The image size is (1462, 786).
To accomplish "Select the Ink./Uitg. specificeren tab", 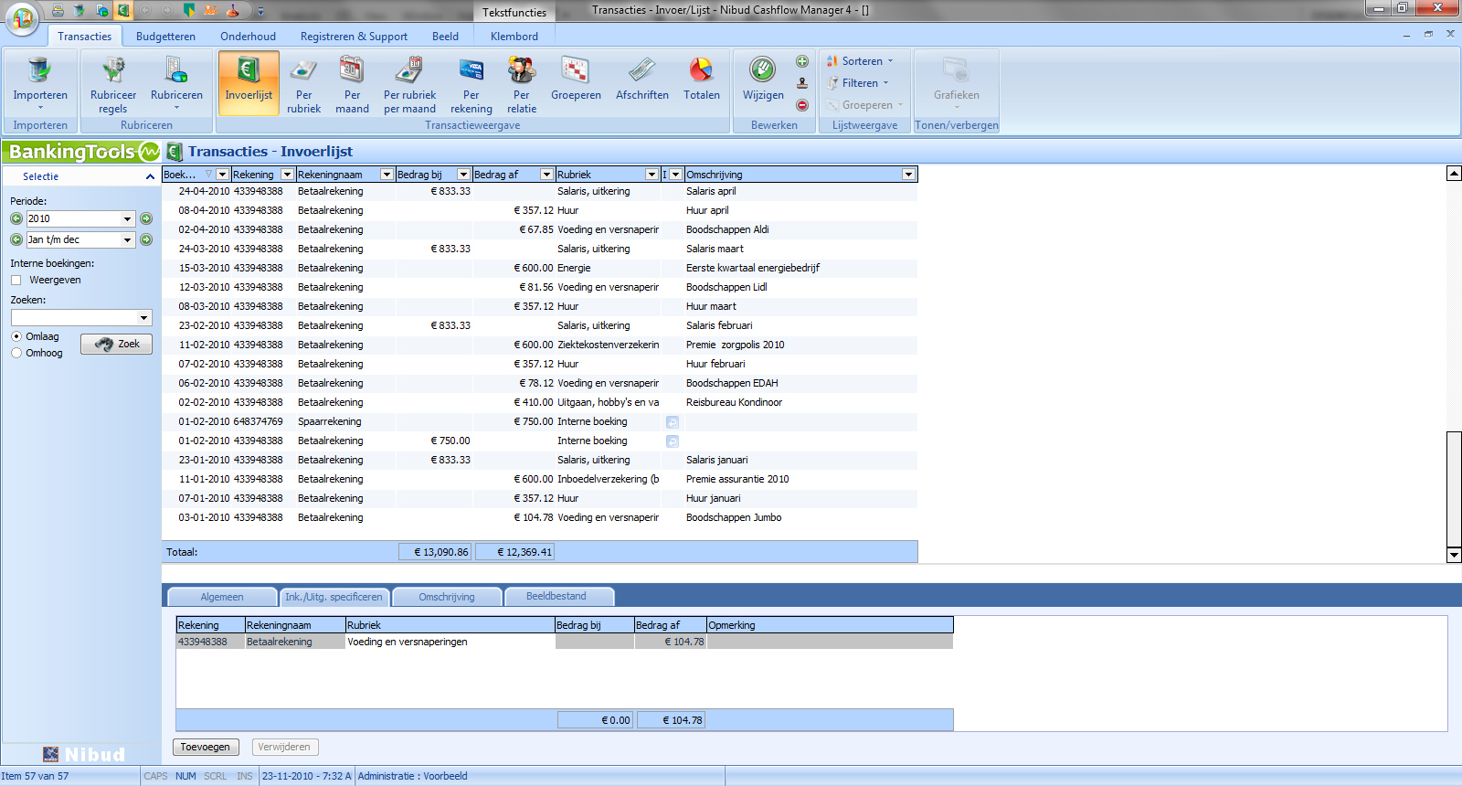I will pyautogui.click(x=334, y=597).
